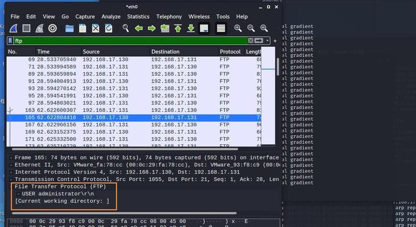Click the packet list horizontal scrollbar
416x227 pixels.
pyautogui.click(x=125, y=149)
